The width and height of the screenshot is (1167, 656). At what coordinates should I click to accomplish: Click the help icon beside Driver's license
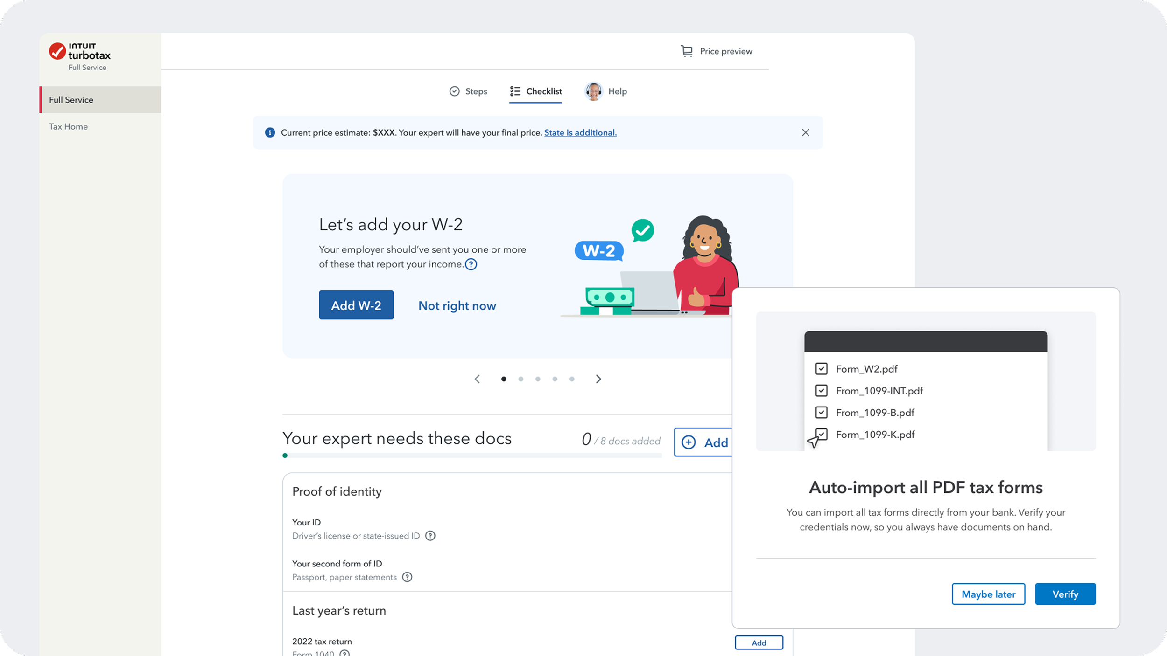pos(430,536)
